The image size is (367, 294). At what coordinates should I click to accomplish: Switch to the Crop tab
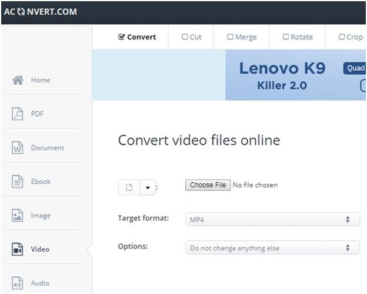click(351, 37)
